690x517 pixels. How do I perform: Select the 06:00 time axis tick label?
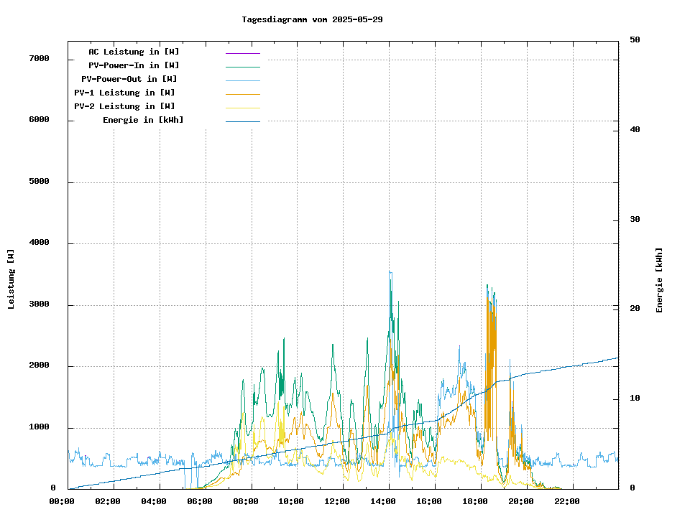click(x=199, y=501)
